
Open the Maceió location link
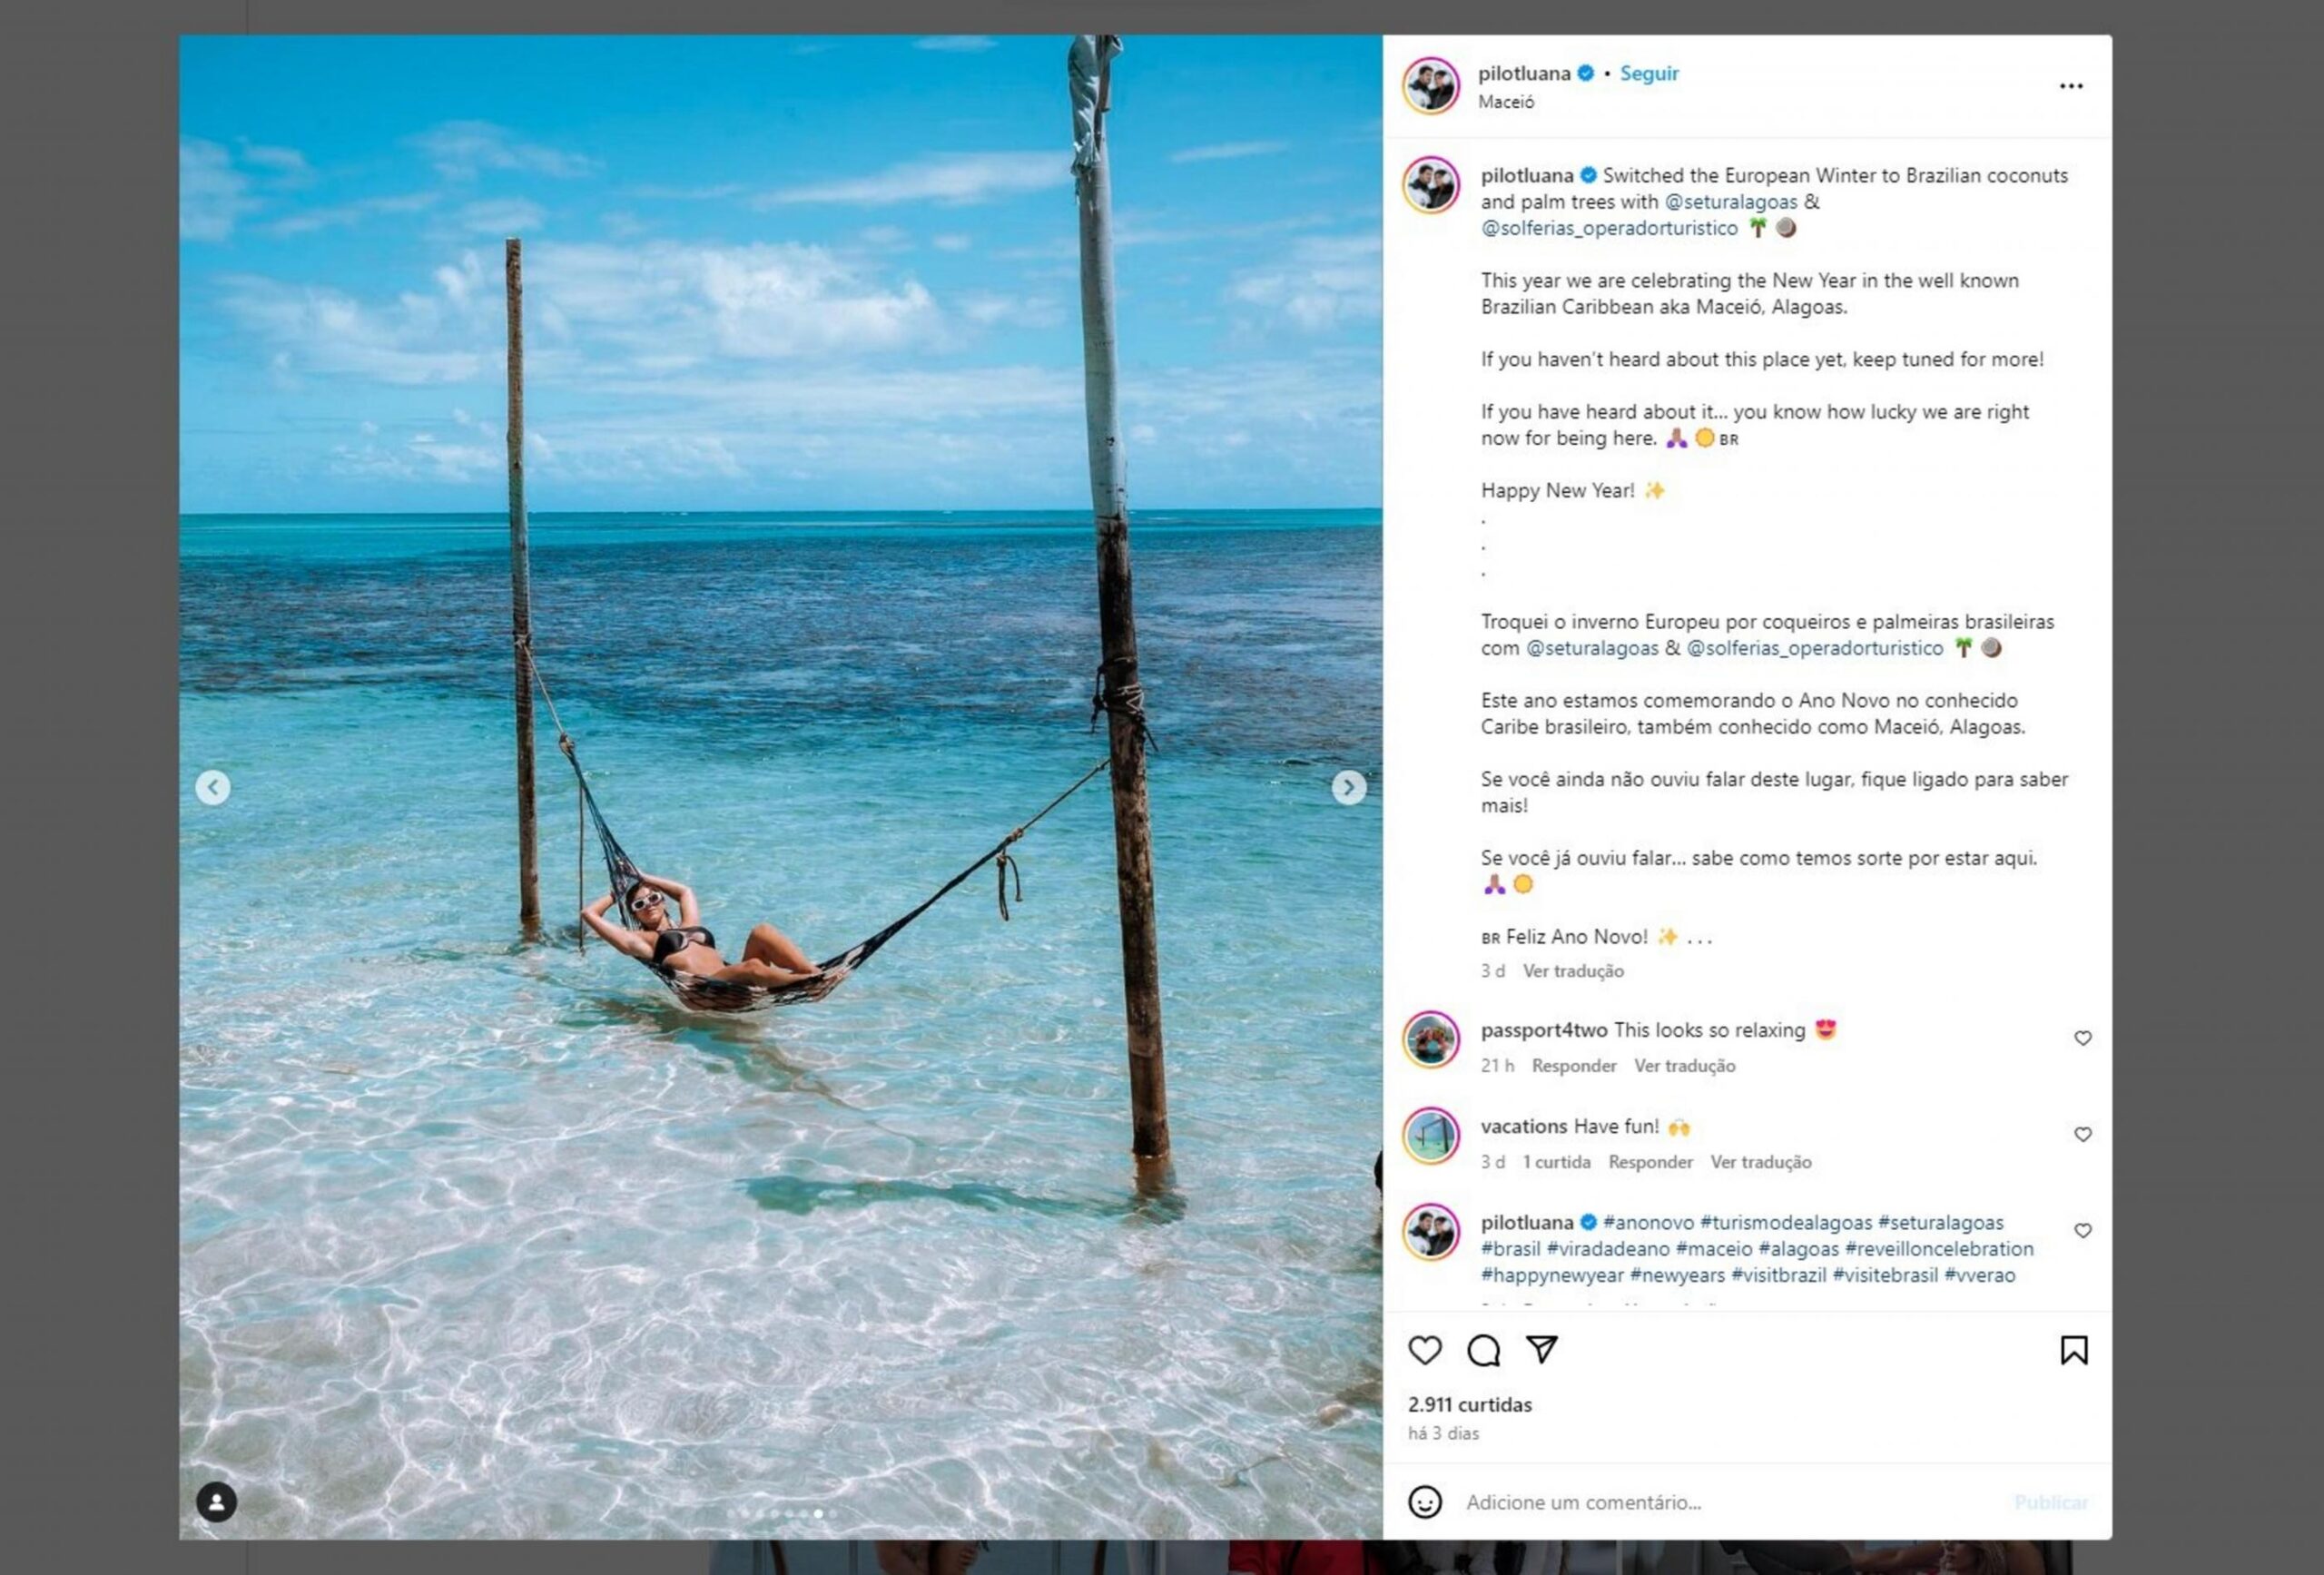(x=1506, y=102)
